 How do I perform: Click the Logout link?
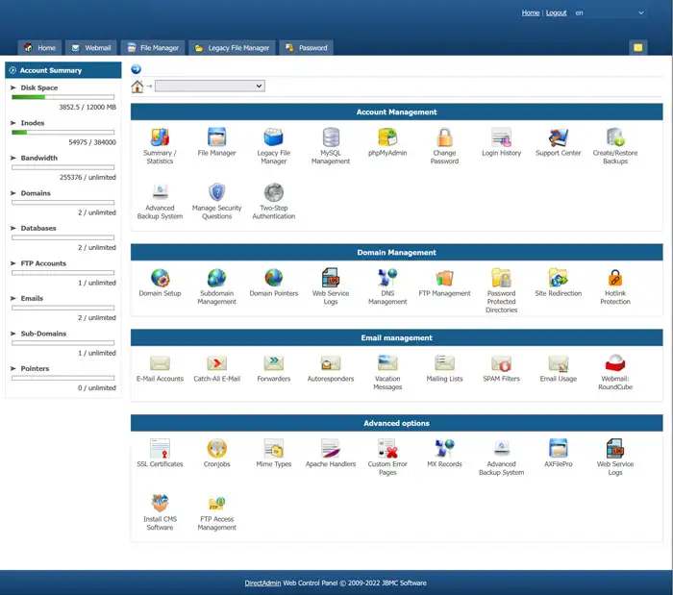[x=557, y=12]
